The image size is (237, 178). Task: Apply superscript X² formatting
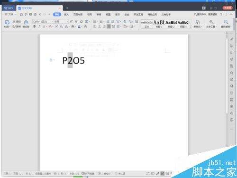click(56, 27)
